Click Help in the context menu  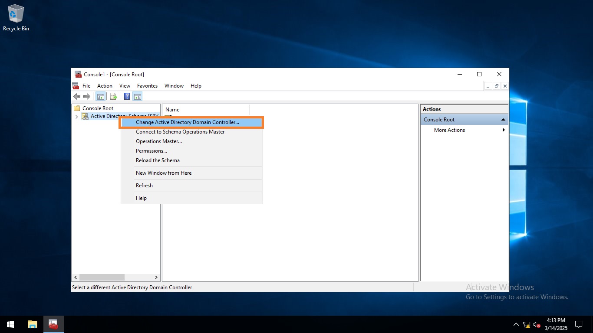[x=191, y=198]
